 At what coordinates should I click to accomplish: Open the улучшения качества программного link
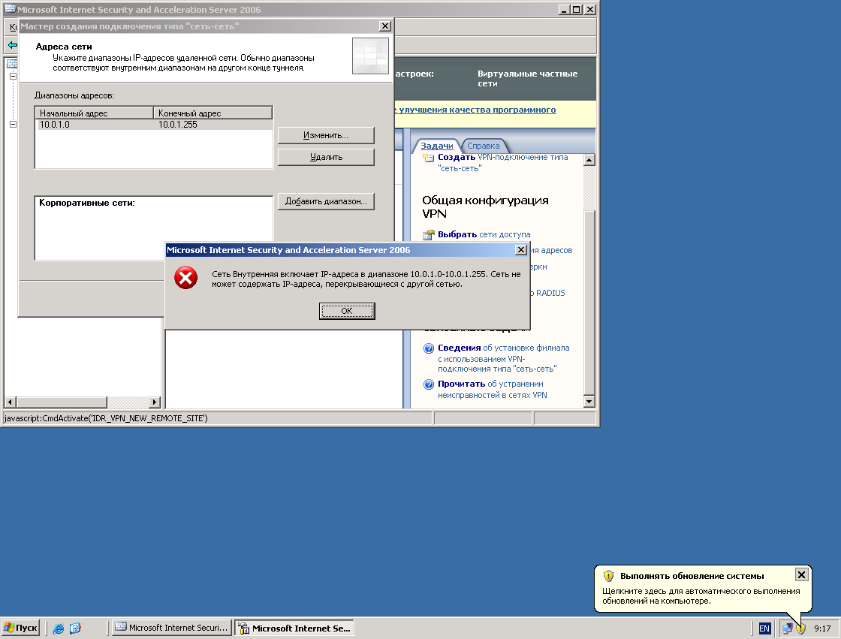click(x=477, y=110)
